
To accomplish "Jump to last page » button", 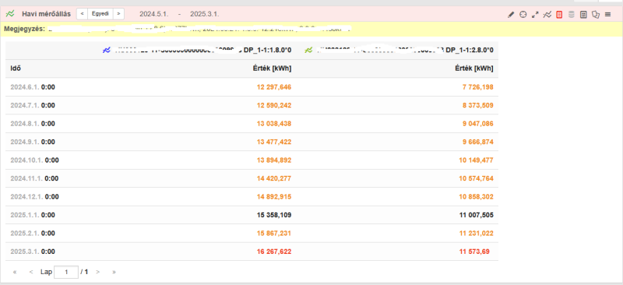I will point(114,273).
